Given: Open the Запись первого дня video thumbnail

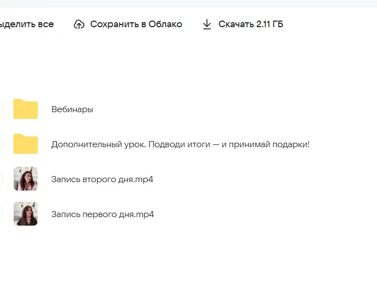Looking at the screenshot, I should pos(26,214).
